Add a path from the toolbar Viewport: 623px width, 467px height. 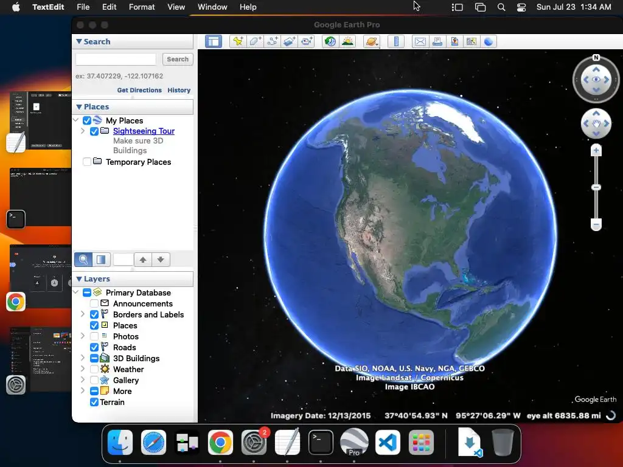pyautogui.click(x=272, y=42)
